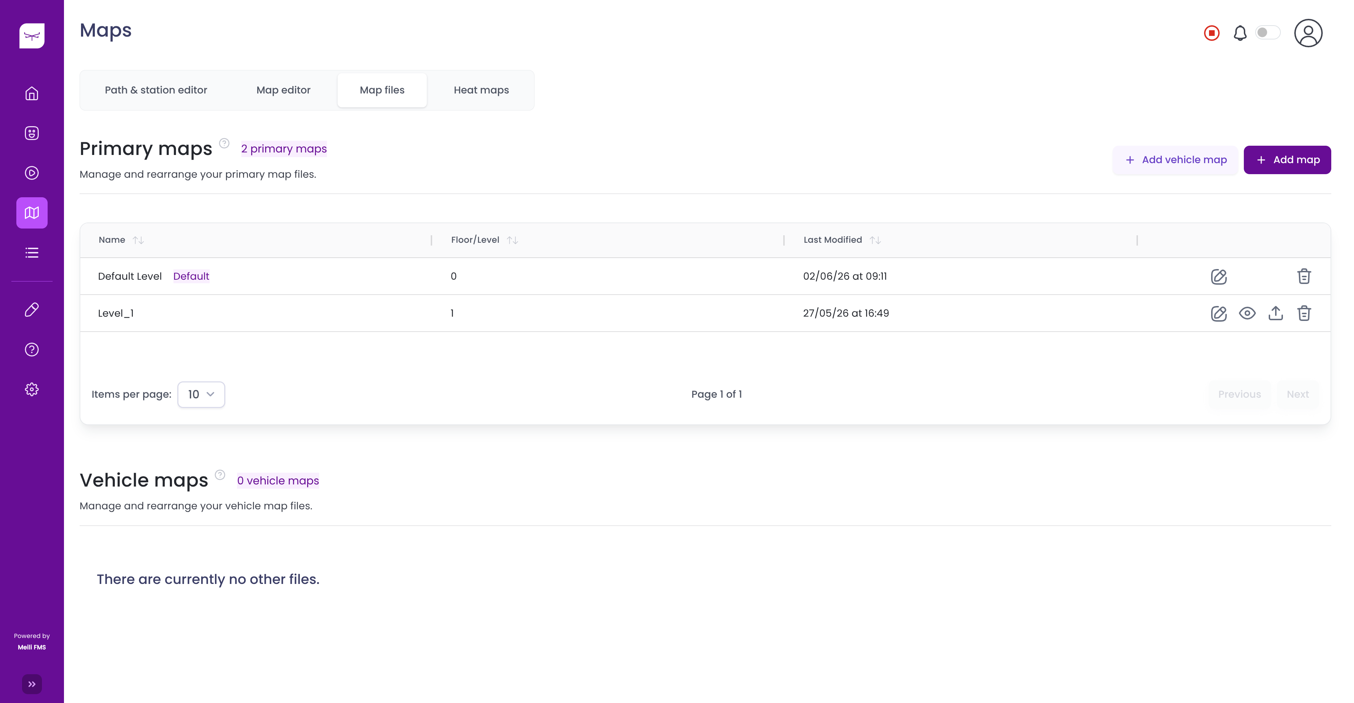Delete the Default Level map
This screenshot has width=1354, height=703.
1304,277
